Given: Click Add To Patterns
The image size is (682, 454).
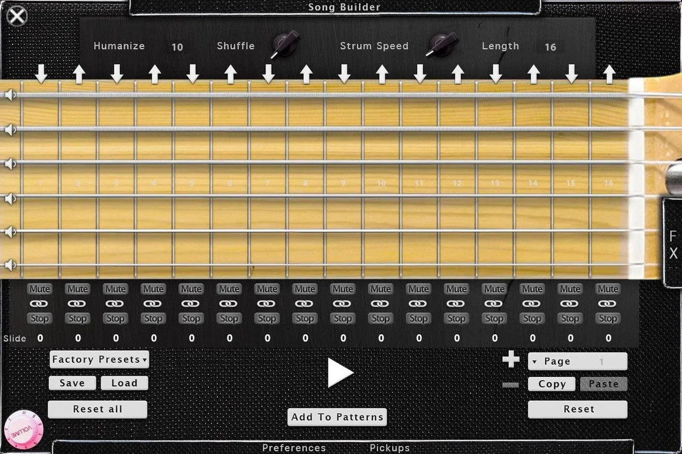Looking at the screenshot, I should [338, 417].
